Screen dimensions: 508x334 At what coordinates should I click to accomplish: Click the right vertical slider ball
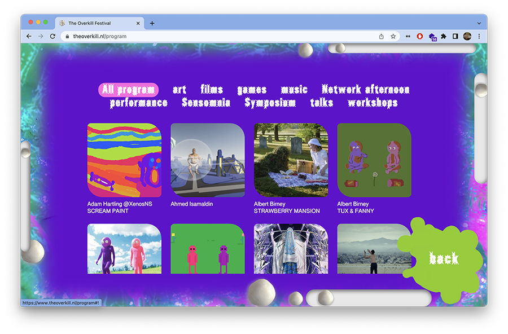coord(481,90)
